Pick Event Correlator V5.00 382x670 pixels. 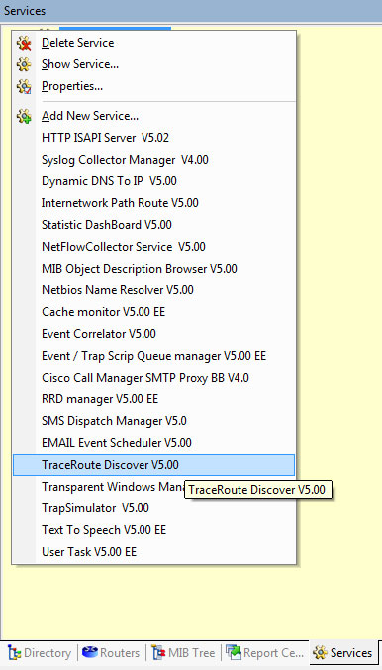click(x=153, y=334)
